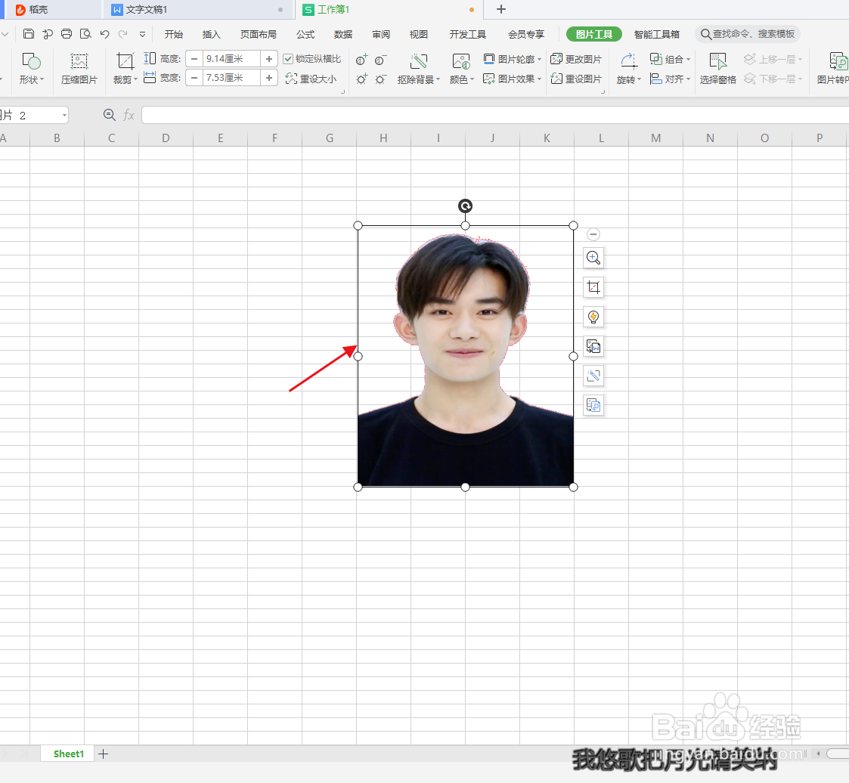Open the 旋转 rotate dropdown
The width and height of the screenshot is (849, 783).
[628, 68]
